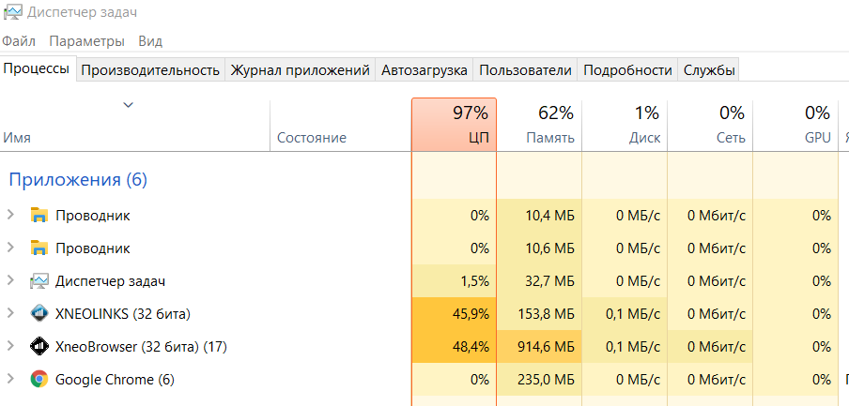Click the first Проводник folder icon

39,216
